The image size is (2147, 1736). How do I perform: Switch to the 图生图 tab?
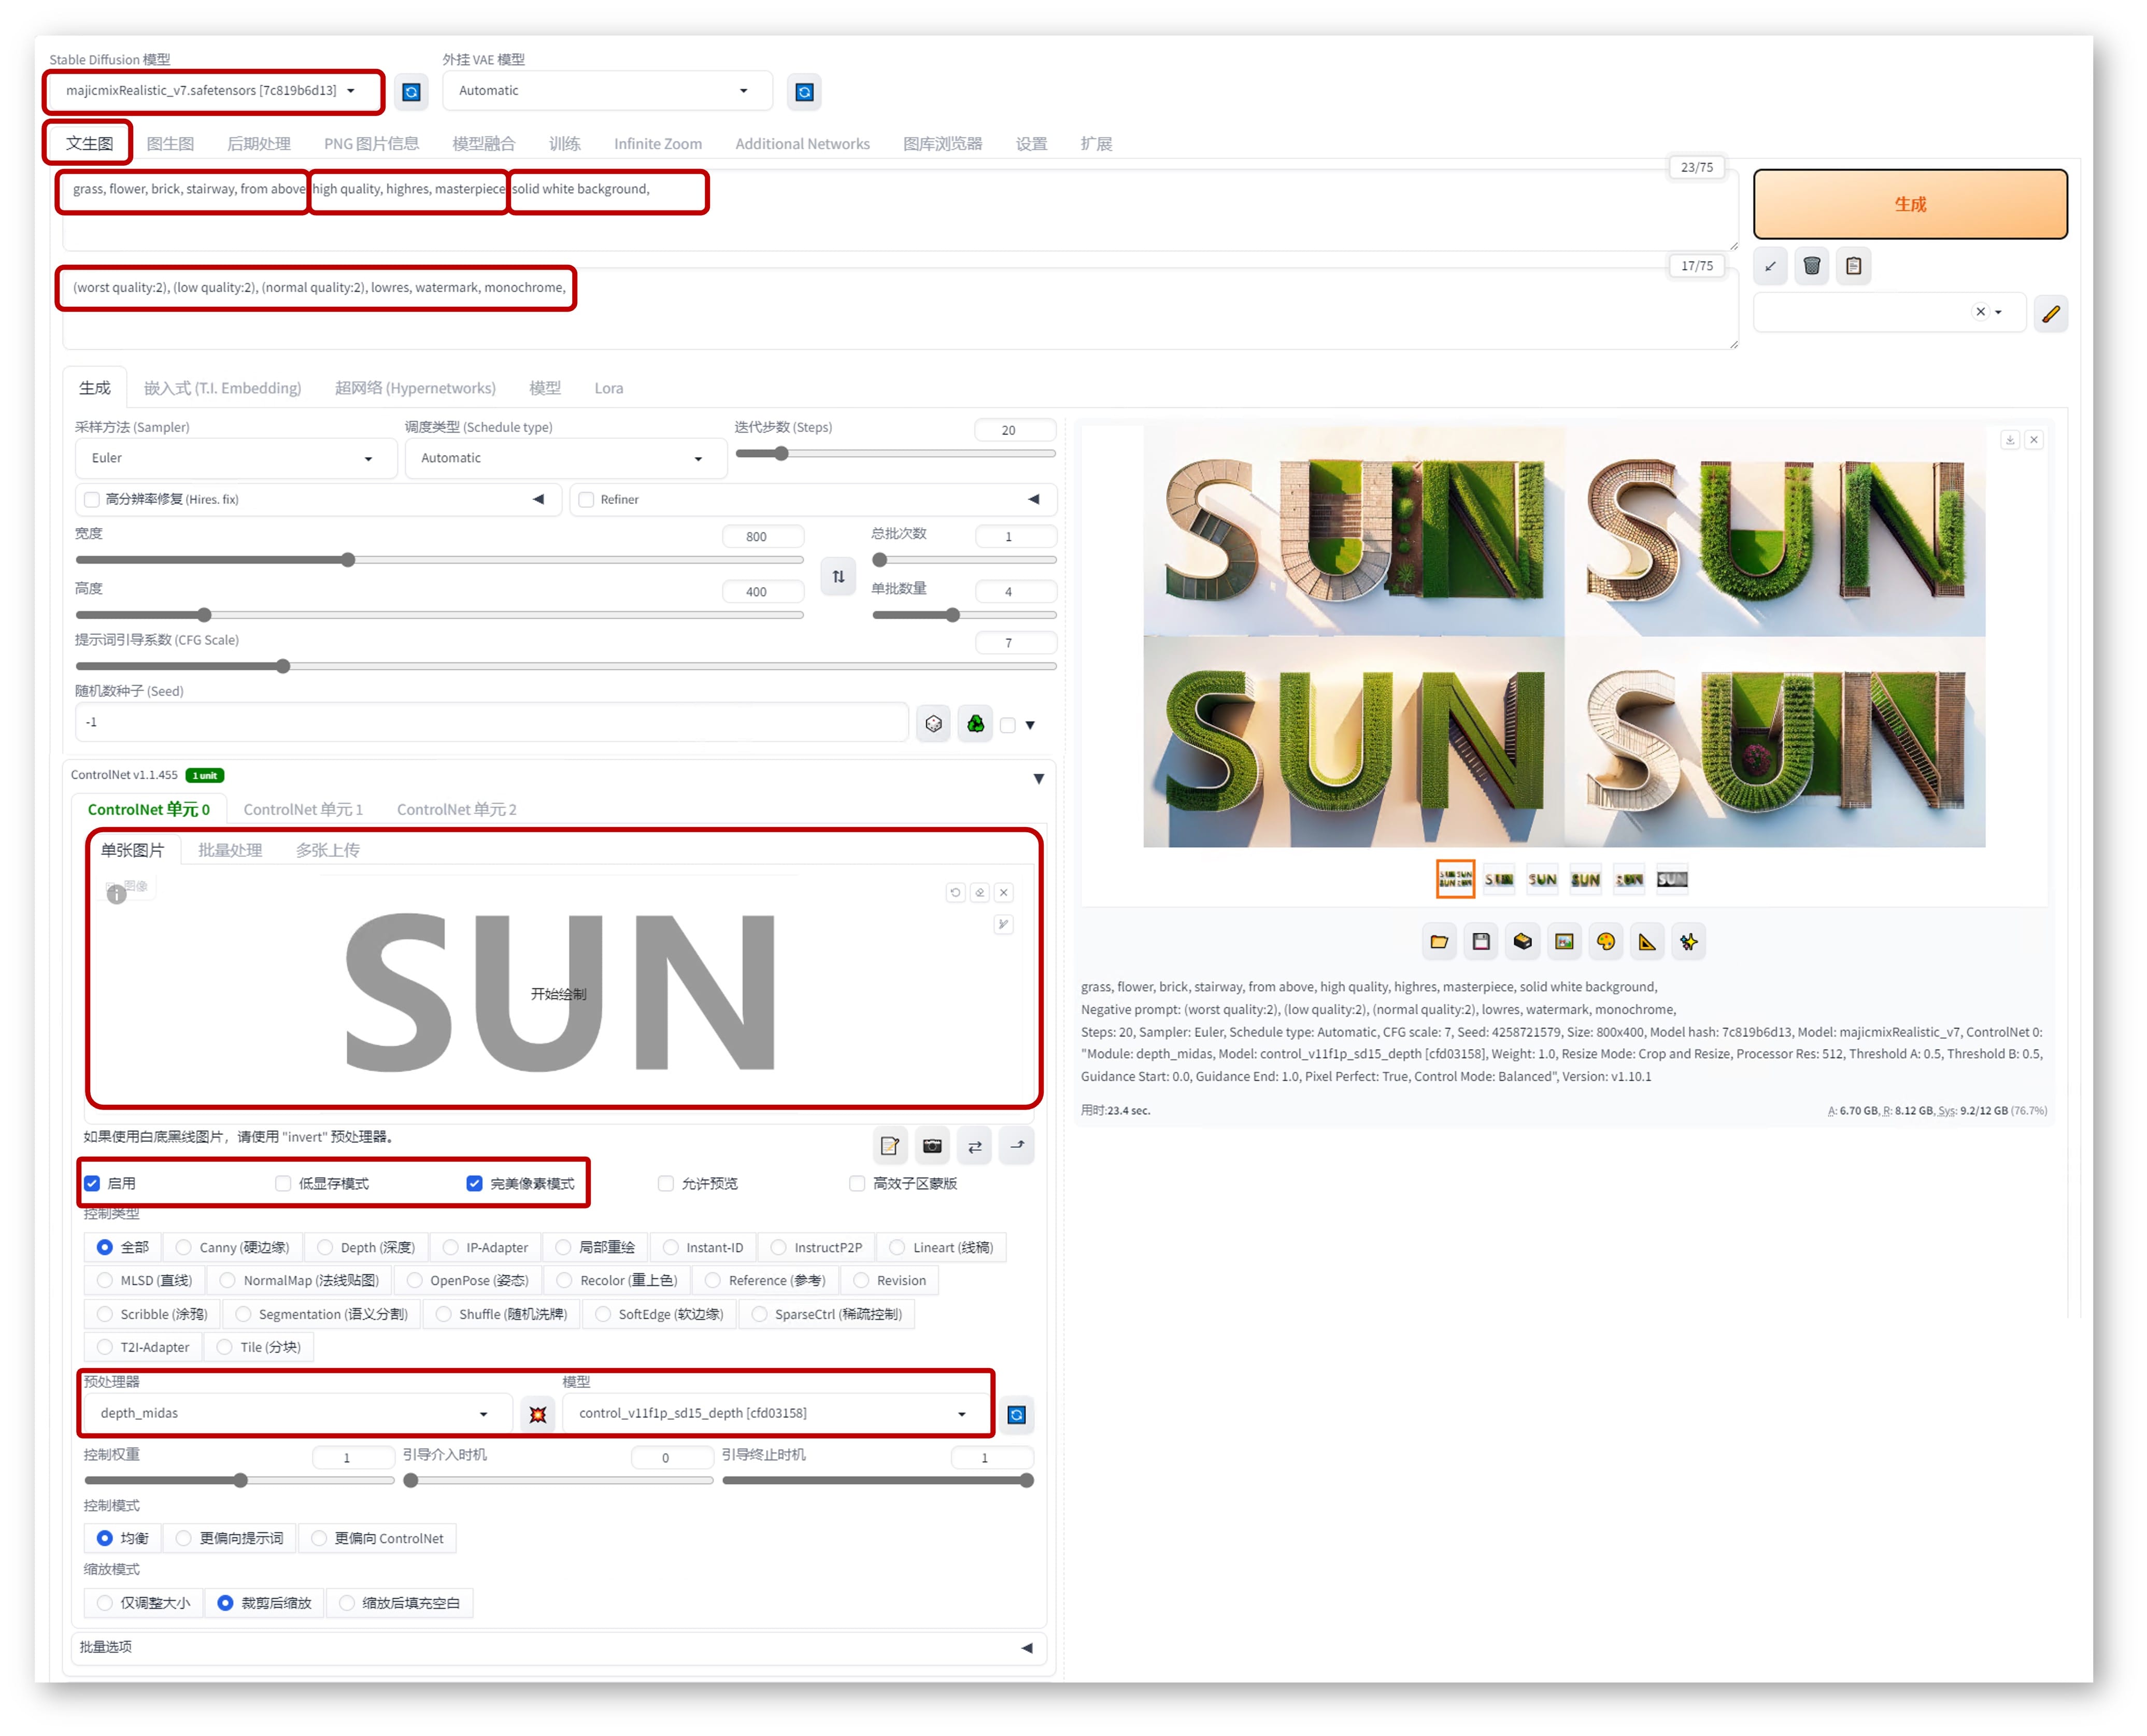click(x=170, y=144)
